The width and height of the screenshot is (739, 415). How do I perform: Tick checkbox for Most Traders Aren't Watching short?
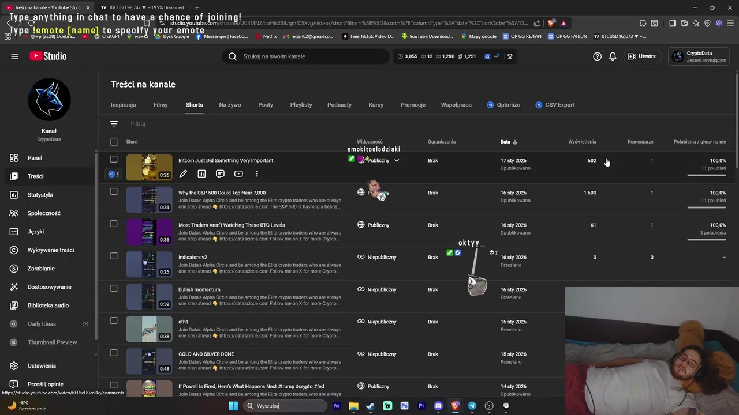pyautogui.click(x=114, y=224)
